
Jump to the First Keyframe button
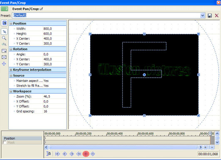tap(57, 154)
